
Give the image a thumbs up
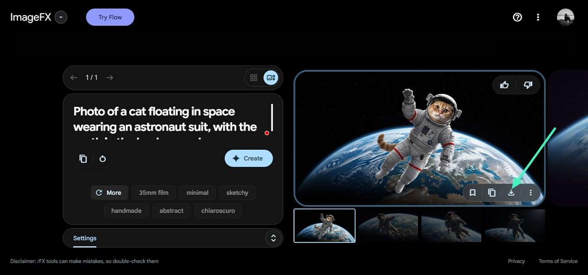[x=504, y=85]
